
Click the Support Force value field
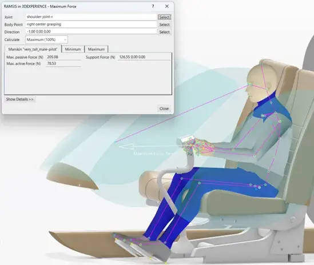tap(144, 57)
